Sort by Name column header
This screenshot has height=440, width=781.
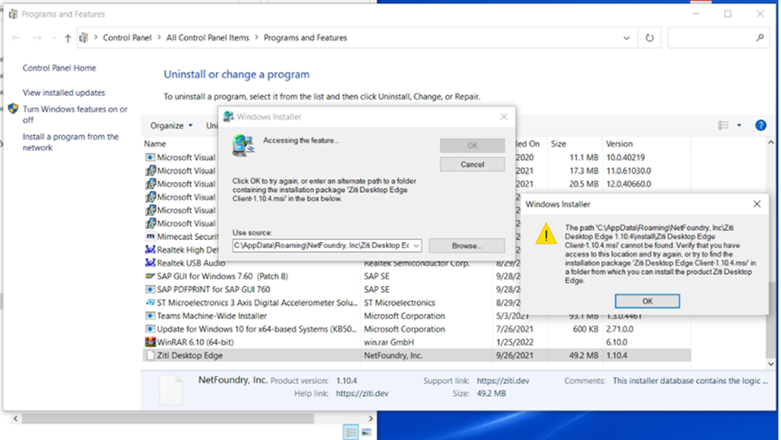[x=155, y=144]
